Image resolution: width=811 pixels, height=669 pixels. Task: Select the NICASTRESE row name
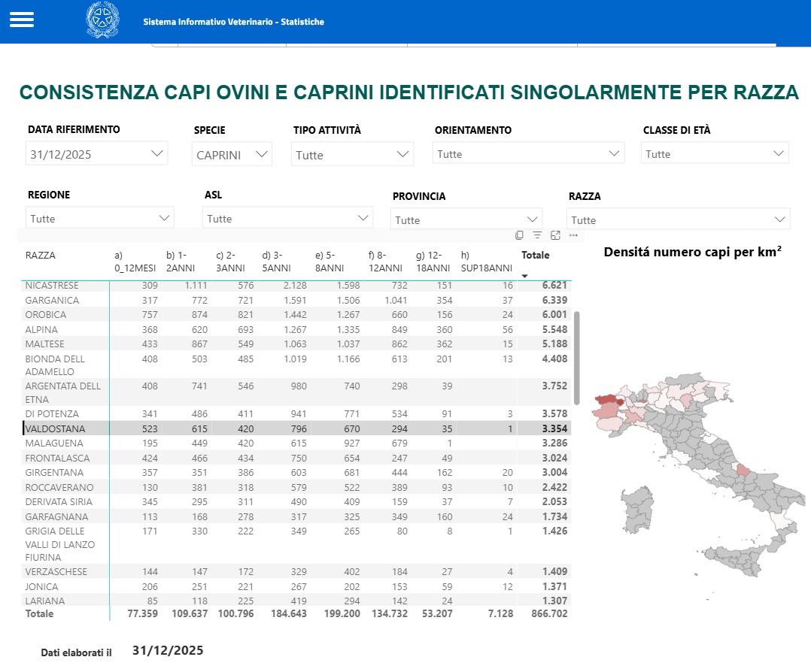(x=52, y=285)
